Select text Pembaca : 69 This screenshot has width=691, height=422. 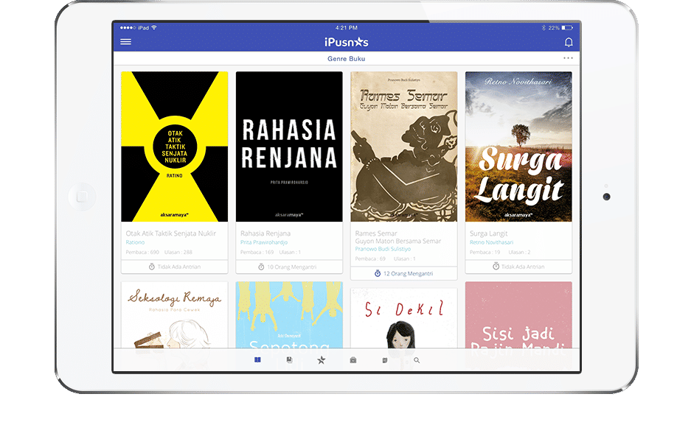coord(370,259)
